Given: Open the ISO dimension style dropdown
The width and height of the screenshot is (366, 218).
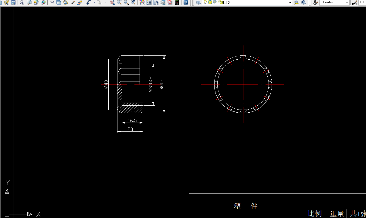Looking at the screenshot, I should click(362, 2).
